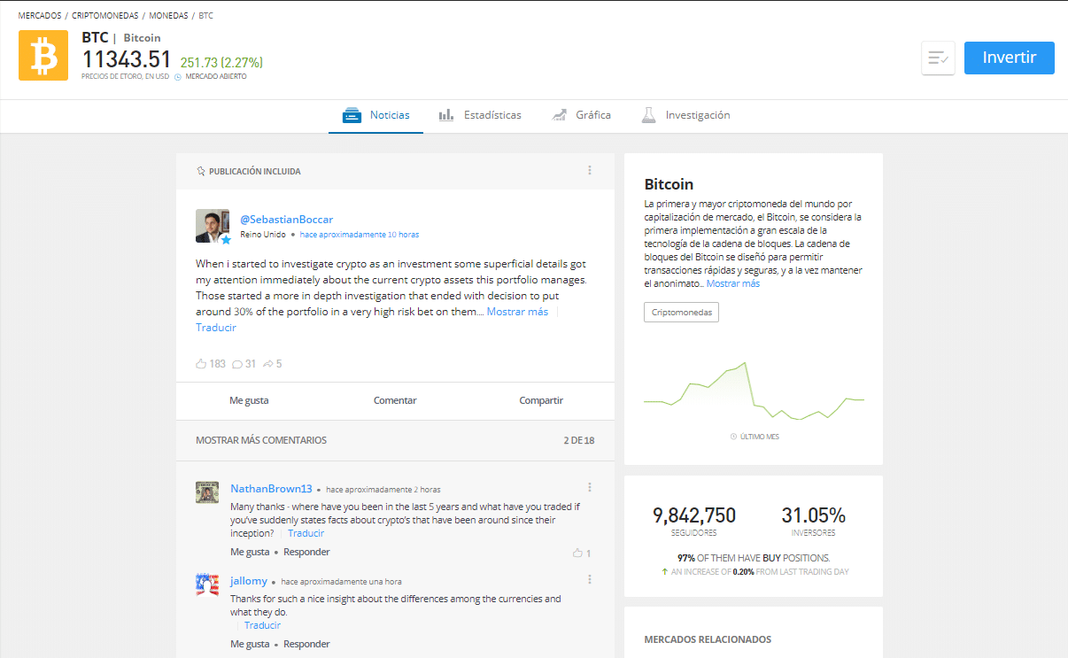Image resolution: width=1068 pixels, height=658 pixels.
Task: Open the Investigación tab
Action: [685, 115]
